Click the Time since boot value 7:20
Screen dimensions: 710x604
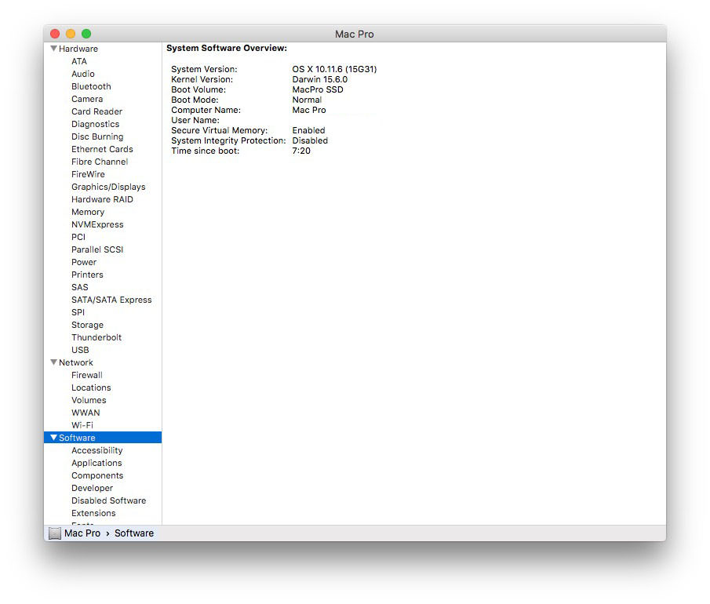click(x=301, y=151)
